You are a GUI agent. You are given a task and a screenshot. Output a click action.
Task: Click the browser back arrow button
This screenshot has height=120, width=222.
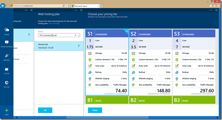[x=3, y=6]
